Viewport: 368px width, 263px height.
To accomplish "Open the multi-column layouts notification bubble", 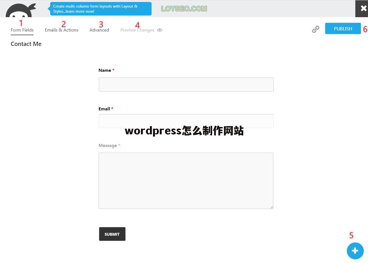I will tap(101, 9).
